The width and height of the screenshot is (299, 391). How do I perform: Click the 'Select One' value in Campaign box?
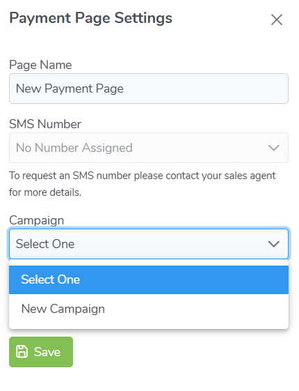pos(45,244)
